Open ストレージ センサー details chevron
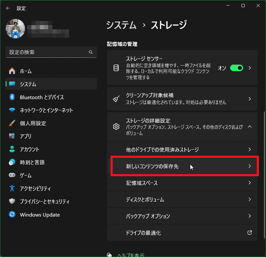Image resolution: width=266 pixels, height=257 pixels. click(250, 68)
